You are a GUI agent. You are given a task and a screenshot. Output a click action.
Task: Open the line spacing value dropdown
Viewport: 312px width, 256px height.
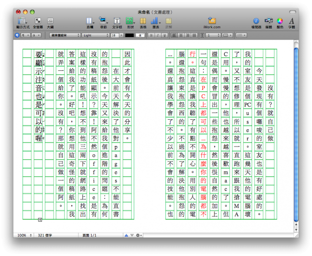pos(213,35)
